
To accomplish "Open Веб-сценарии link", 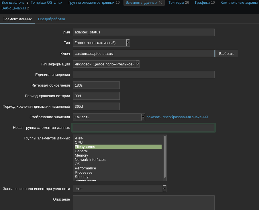I will click(13, 8).
